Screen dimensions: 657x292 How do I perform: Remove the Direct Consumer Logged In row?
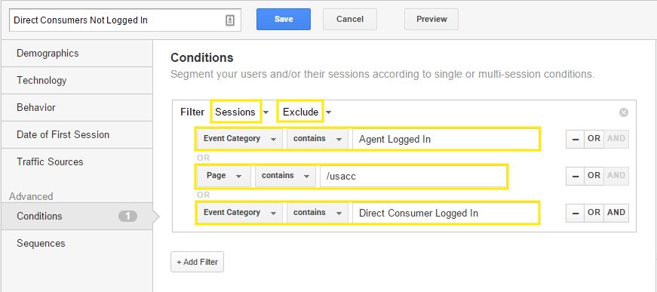tap(576, 213)
